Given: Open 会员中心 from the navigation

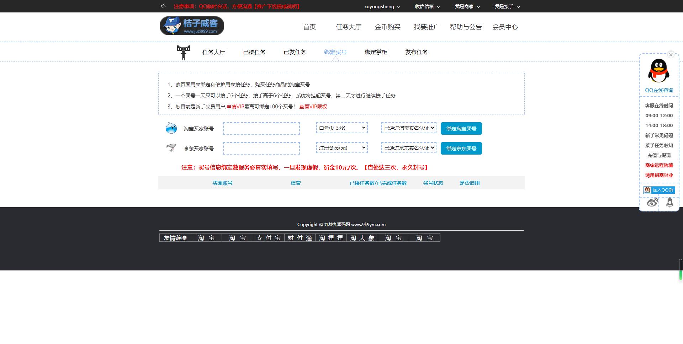Looking at the screenshot, I should click(505, 27).
